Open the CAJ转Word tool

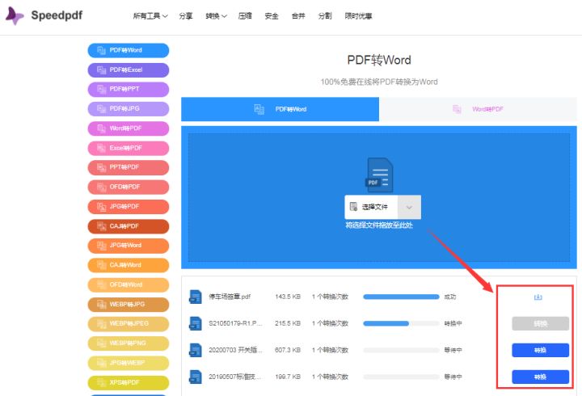click(x=129, y=265)
